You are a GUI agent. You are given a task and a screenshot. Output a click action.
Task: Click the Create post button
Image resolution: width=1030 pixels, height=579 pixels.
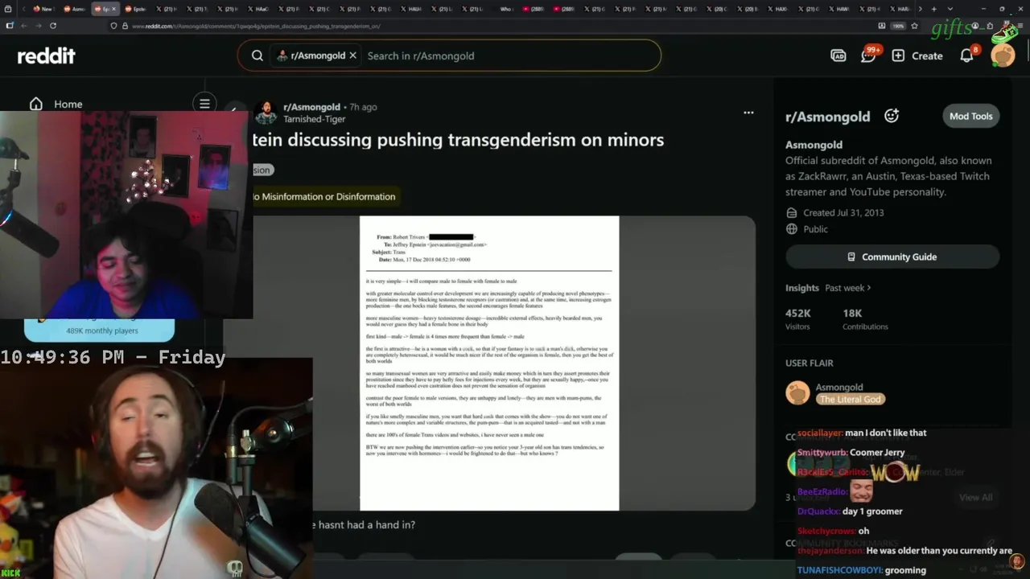coord(917,55)
